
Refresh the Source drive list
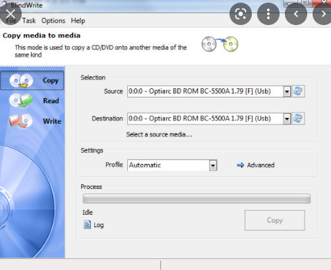tap(298, 91)
